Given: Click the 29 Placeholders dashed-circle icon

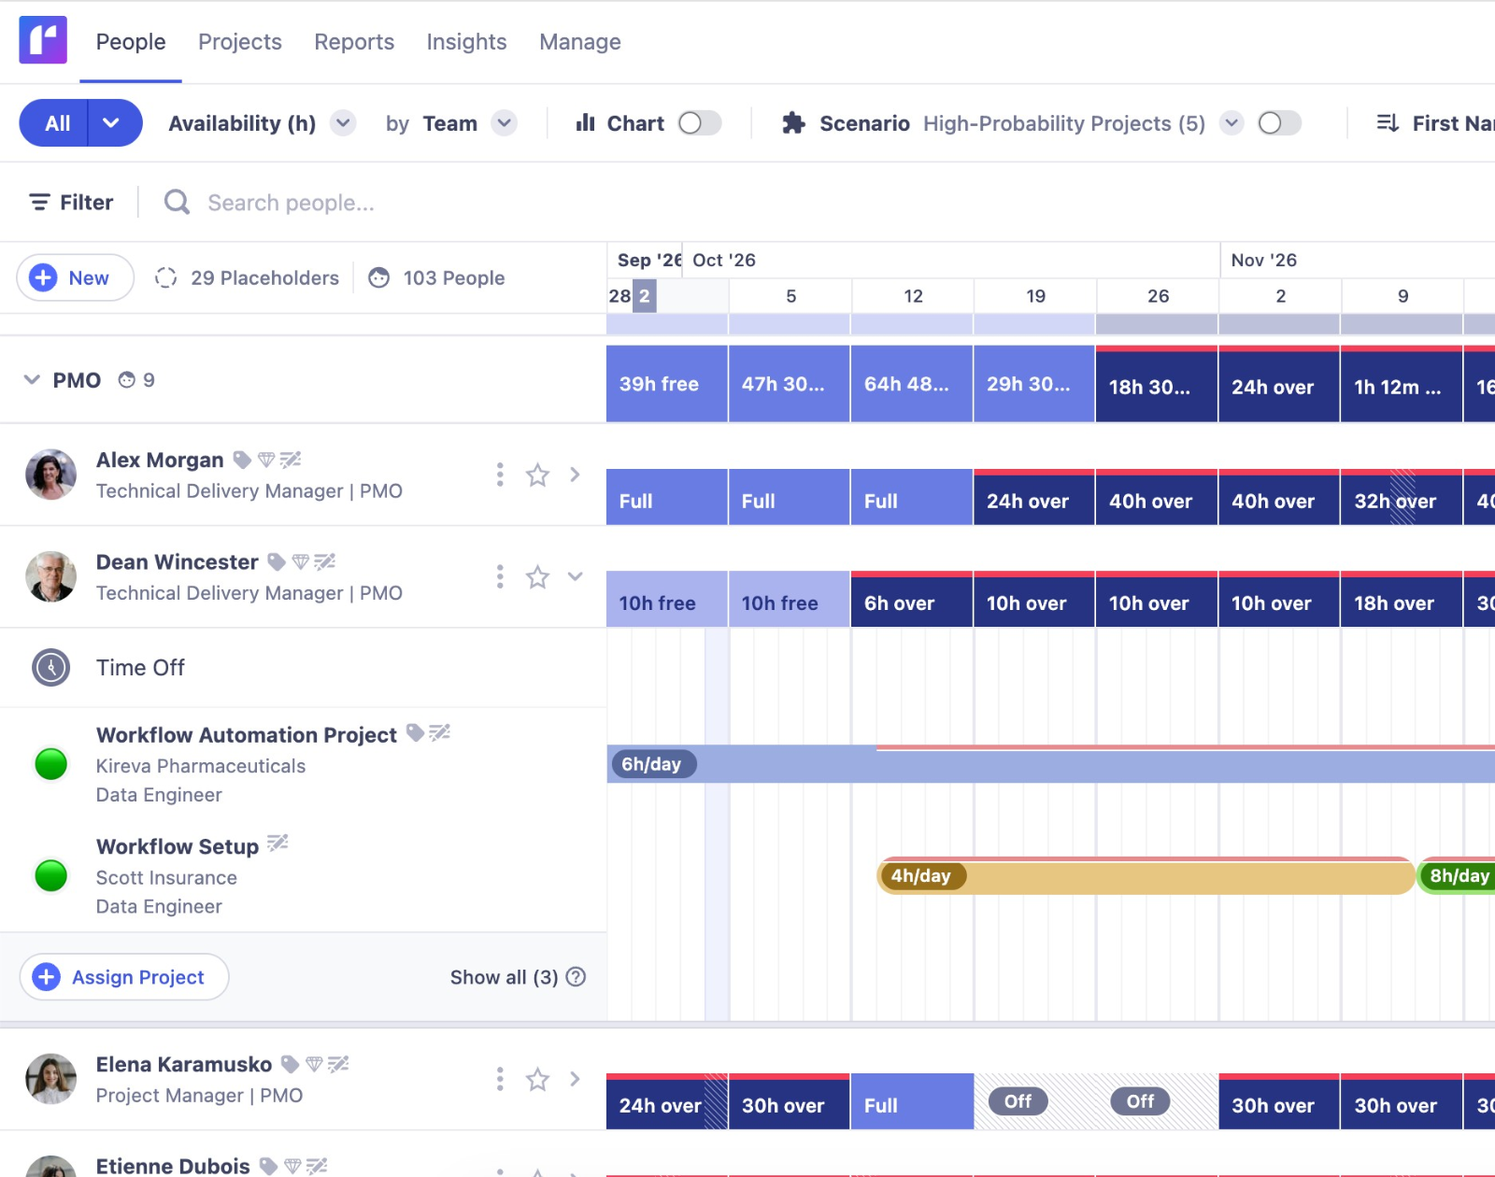Looking at the screenshot, I should tap(166, 277).
